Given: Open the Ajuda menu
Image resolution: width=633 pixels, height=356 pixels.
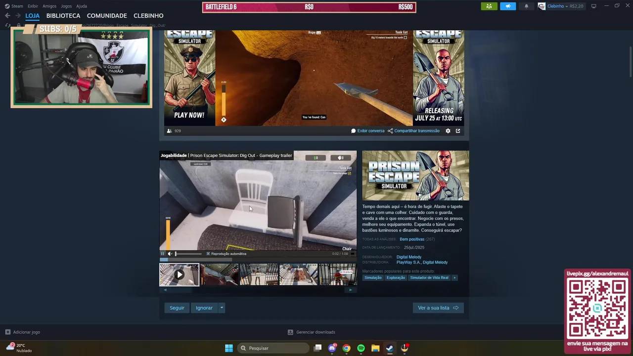Looking at the screenshot, I should click(82, 6).
